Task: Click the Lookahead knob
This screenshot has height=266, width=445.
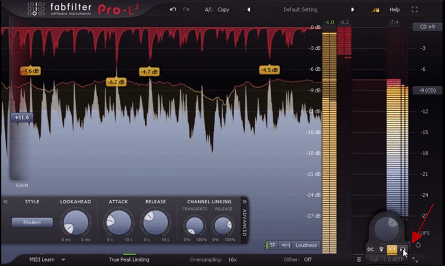Action: click(x=76, y=222)
